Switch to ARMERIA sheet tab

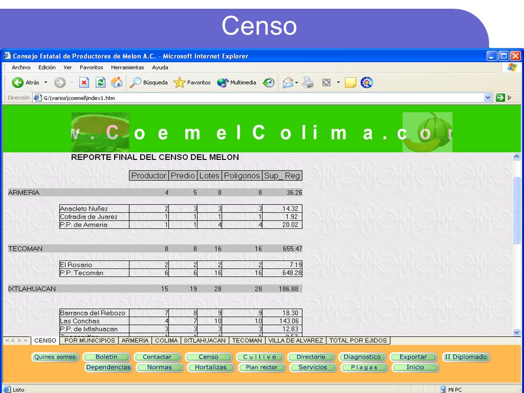tap(135, 341)
